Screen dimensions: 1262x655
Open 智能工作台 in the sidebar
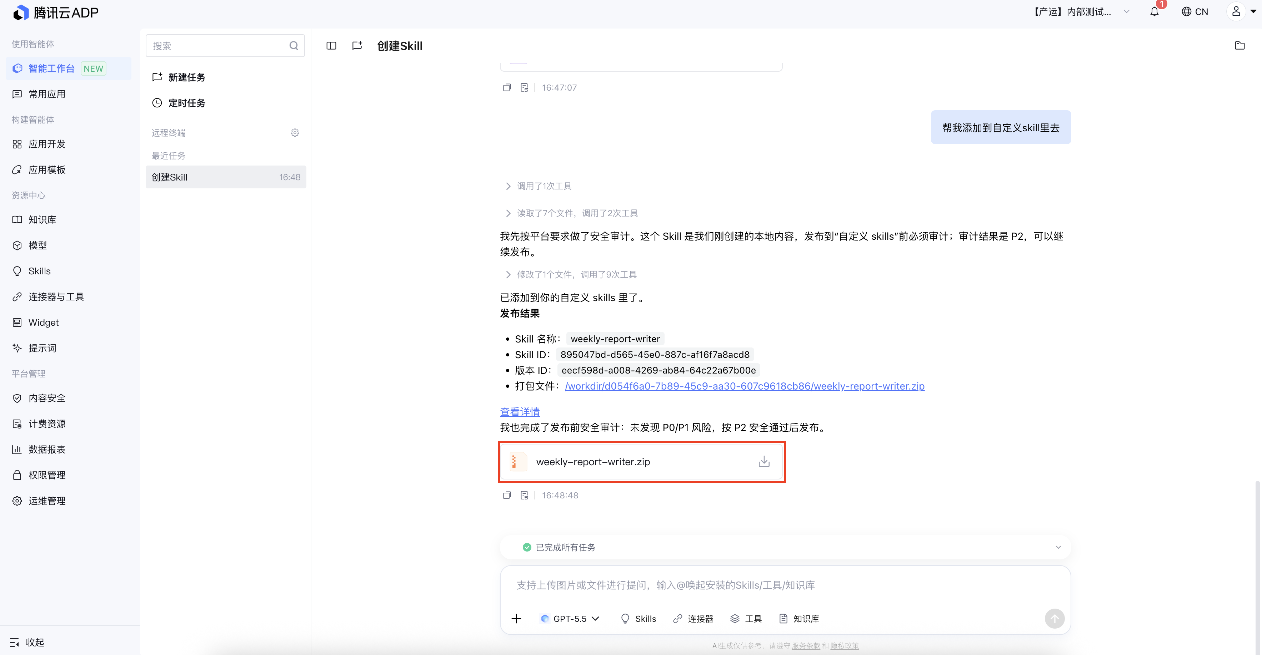click(68, 68)
